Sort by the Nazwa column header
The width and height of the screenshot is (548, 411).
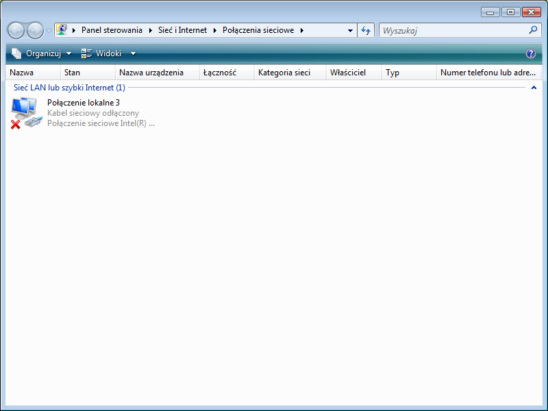click(x=33, y=73)
